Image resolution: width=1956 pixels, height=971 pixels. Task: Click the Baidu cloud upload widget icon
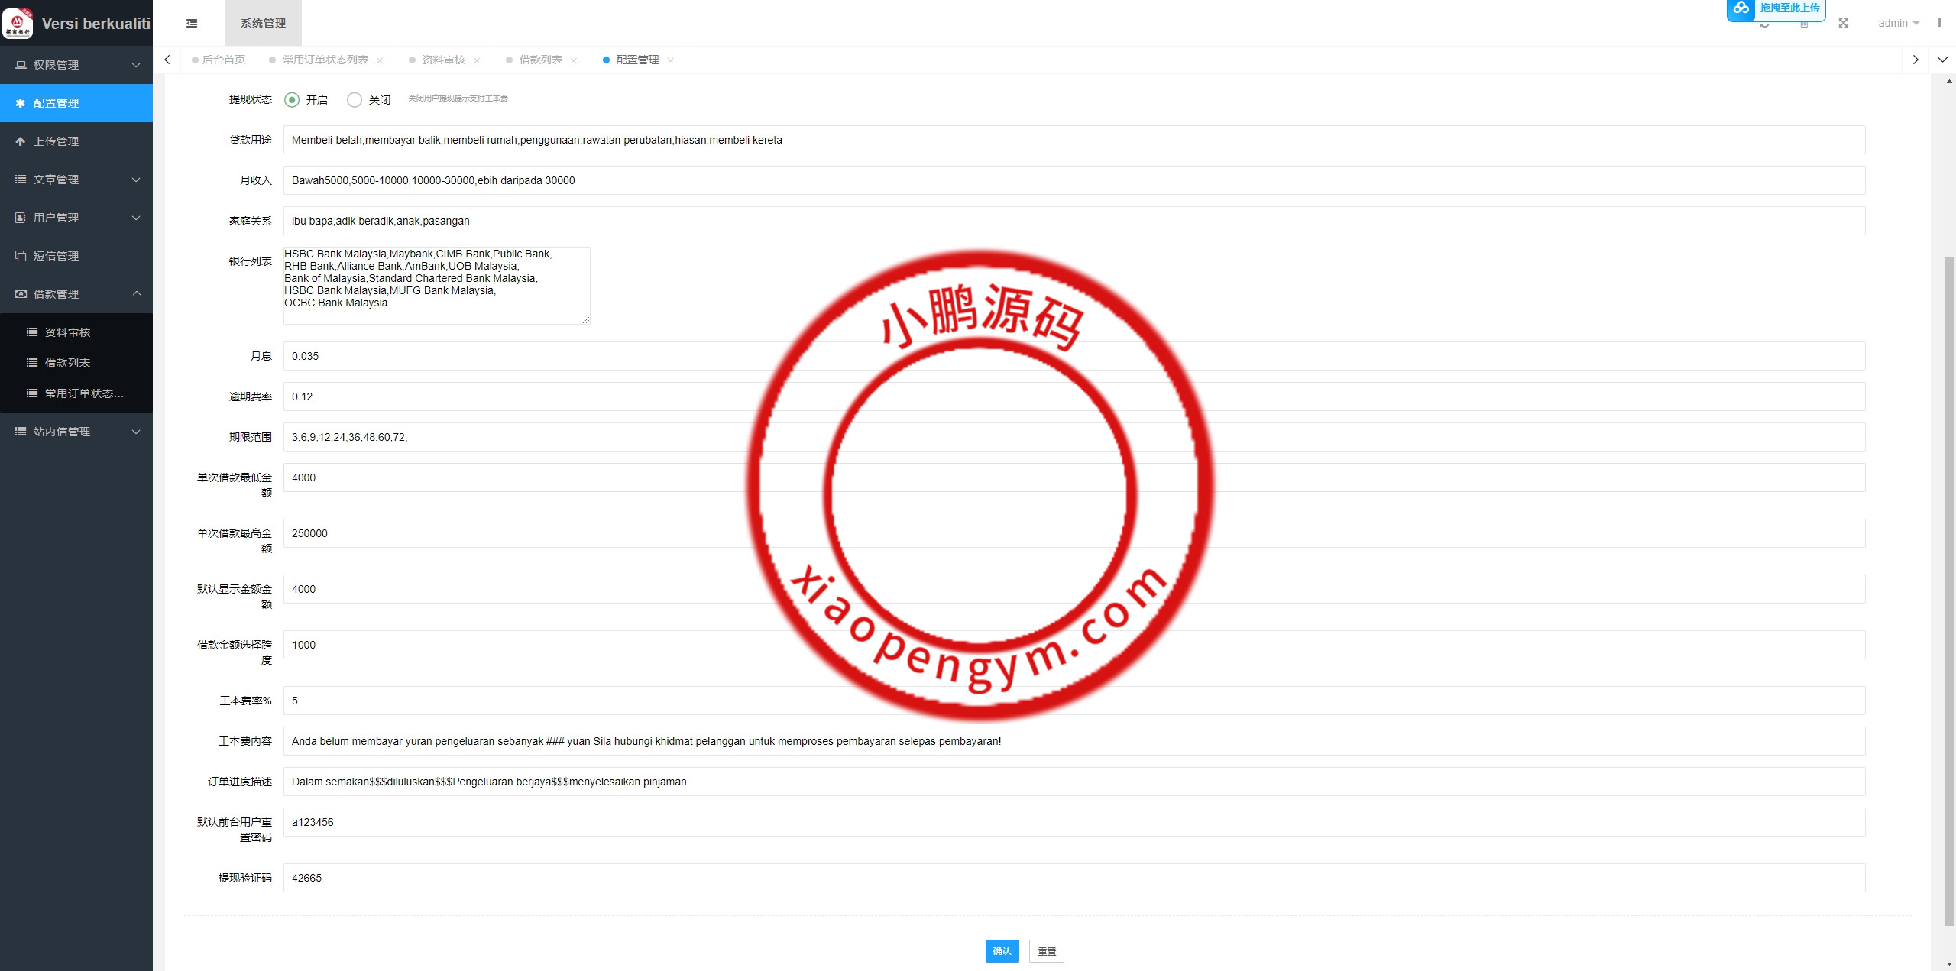click(1741, 8)
